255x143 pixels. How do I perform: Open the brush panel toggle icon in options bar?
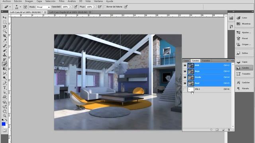pyautogui.click(x=25, y=7)
